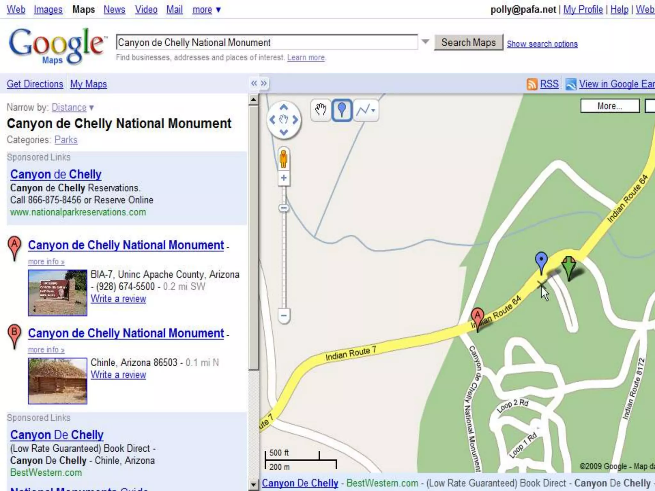Pan map up with arrow
The width and height of the screenshot is (655, 491).
click(284, 107)
